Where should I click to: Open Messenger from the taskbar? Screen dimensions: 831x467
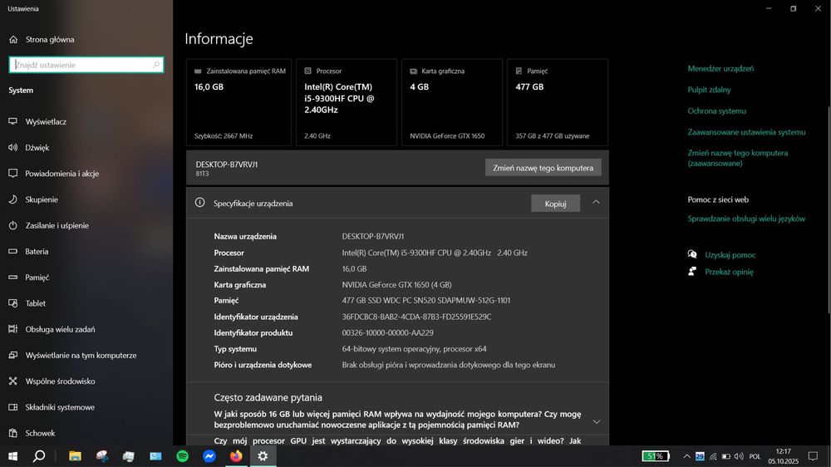pyautogui.click(x=209, y=456)
